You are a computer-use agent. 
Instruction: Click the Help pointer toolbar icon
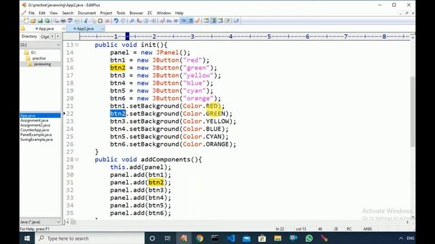click(236, 21)
